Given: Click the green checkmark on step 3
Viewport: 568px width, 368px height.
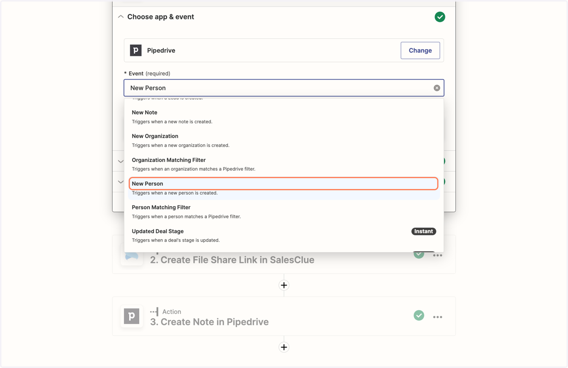Looking at the screenshot, I should click(x=419, y=315).
